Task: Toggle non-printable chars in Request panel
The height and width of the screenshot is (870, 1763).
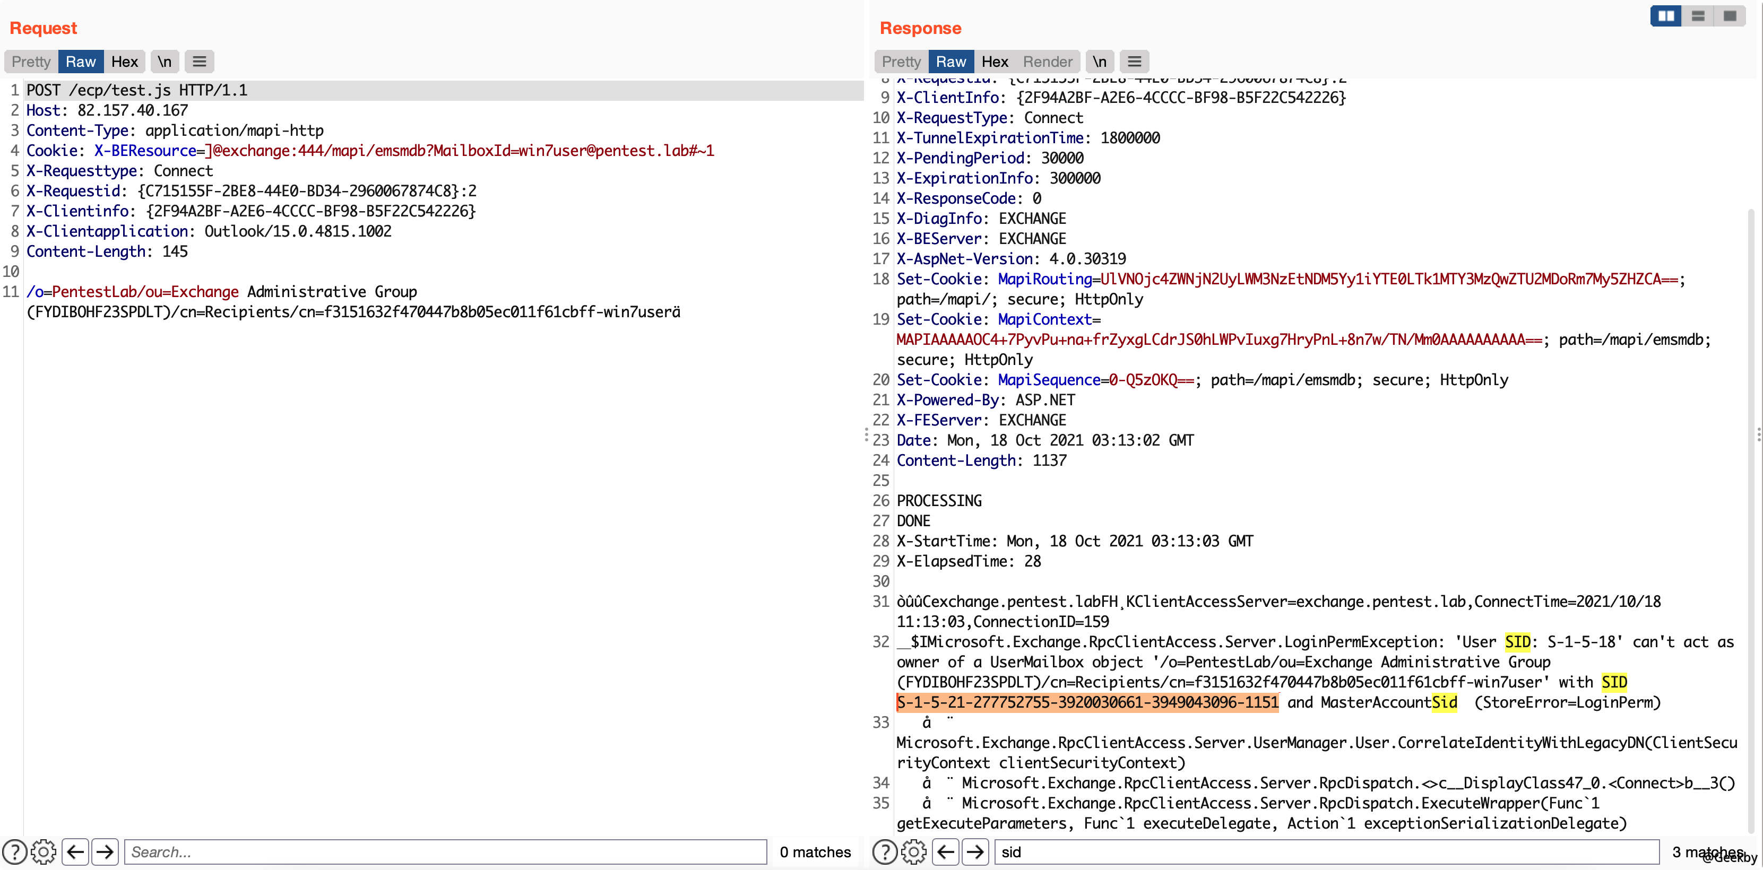Action: point(165,62)
